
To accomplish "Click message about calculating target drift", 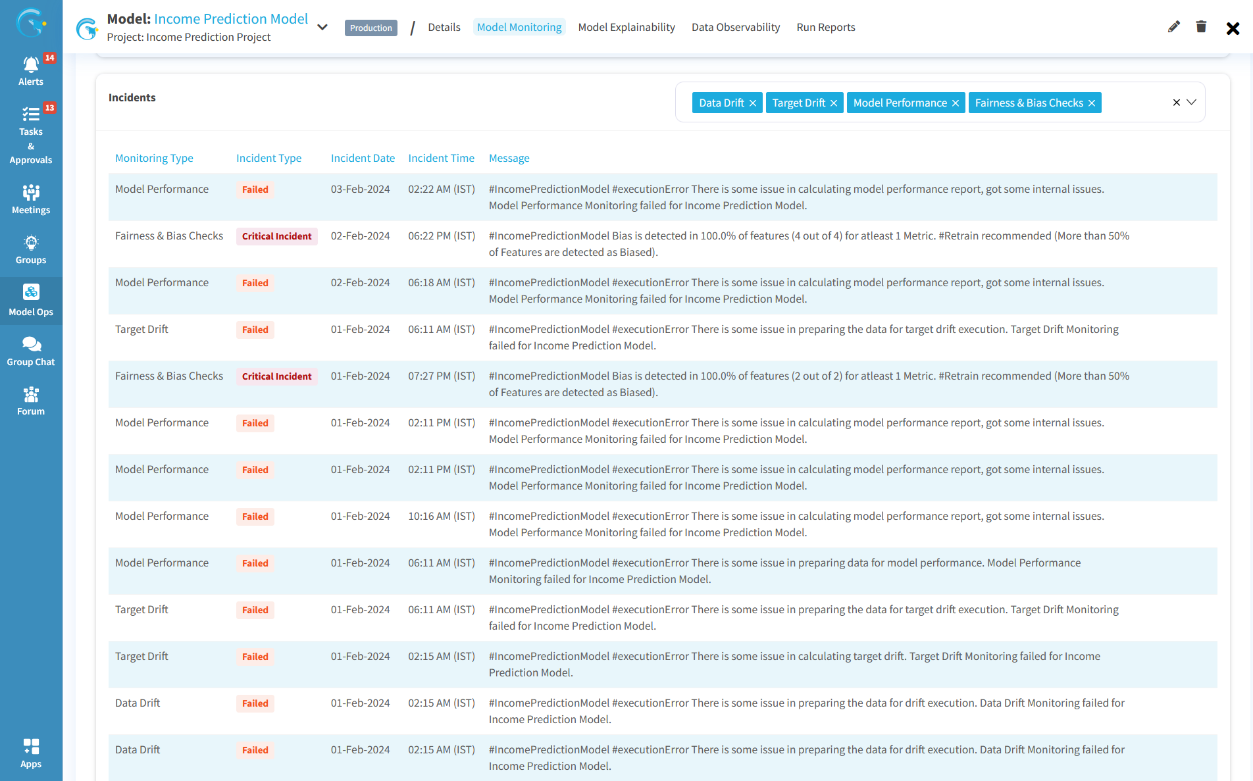I will pos(794,665).
